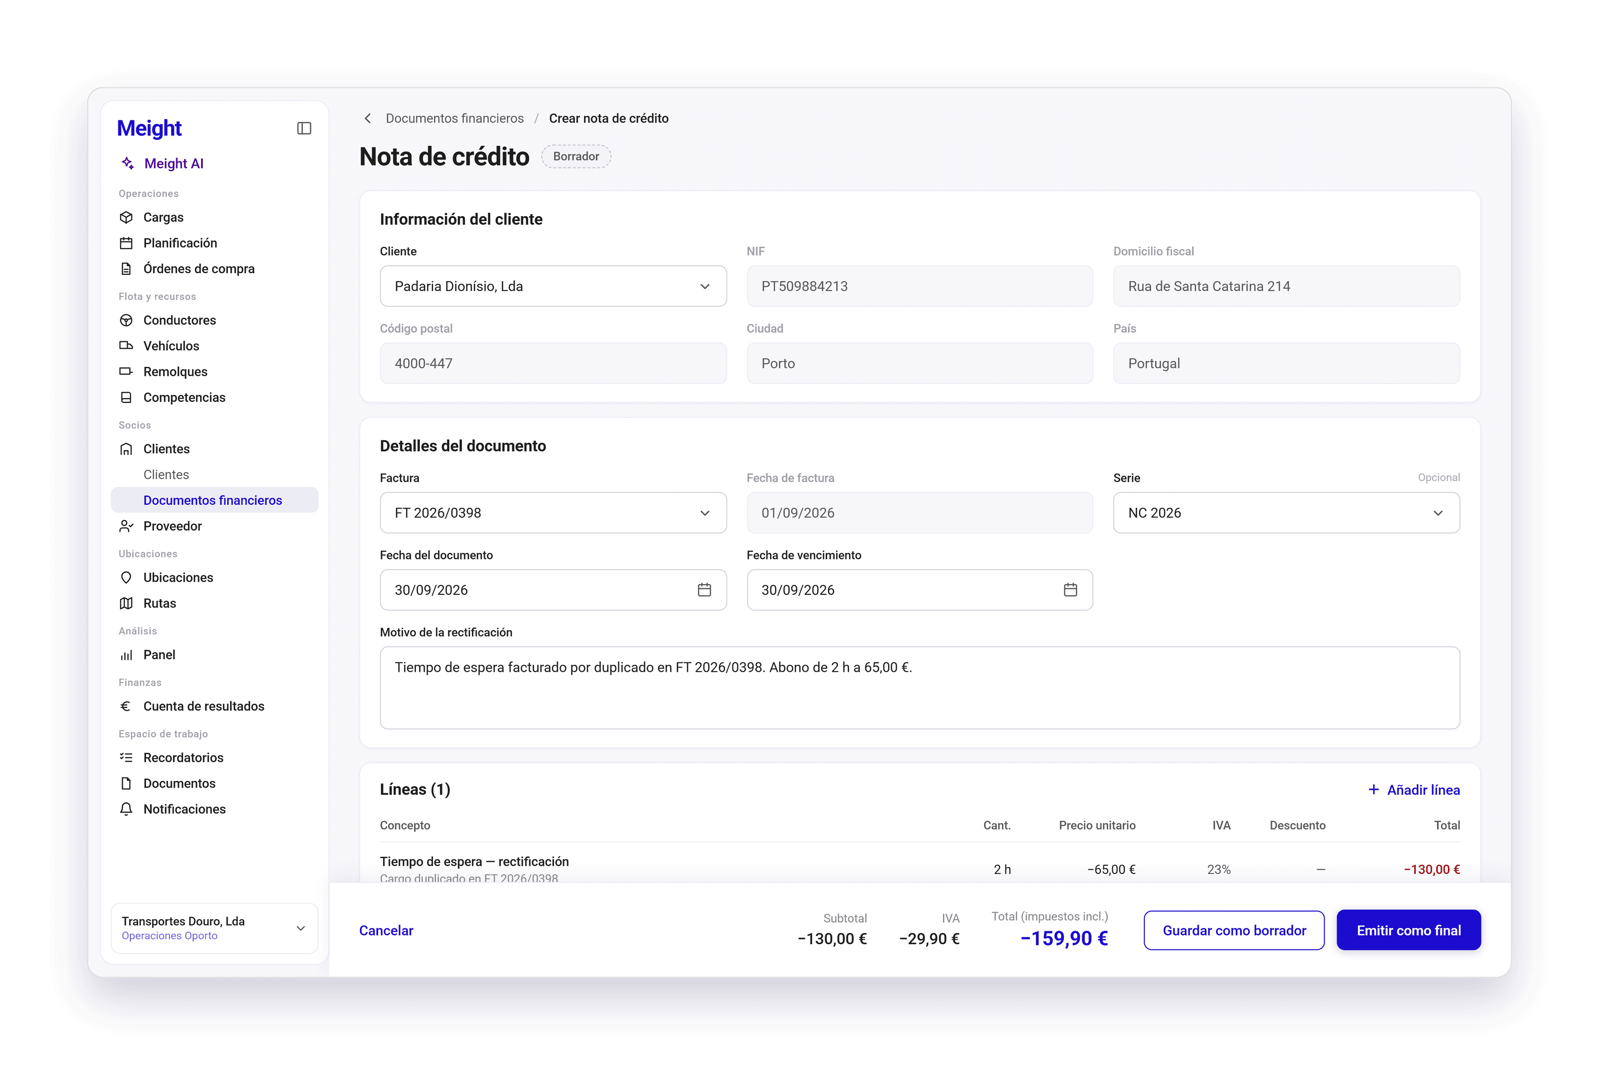The image size is (1599, 1065).
Task: Click the Cargas box icon
Action: [126, 217]
